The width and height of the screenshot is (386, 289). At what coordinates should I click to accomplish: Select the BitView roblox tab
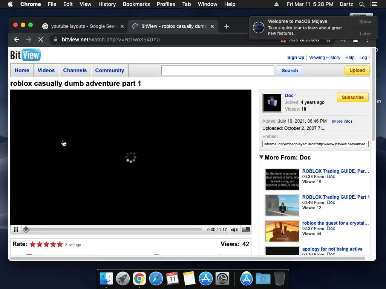pos(173,26)
